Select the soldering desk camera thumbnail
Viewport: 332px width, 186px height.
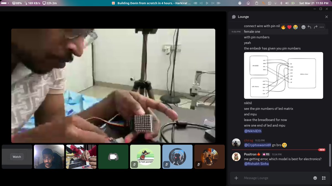pos(81,157)
